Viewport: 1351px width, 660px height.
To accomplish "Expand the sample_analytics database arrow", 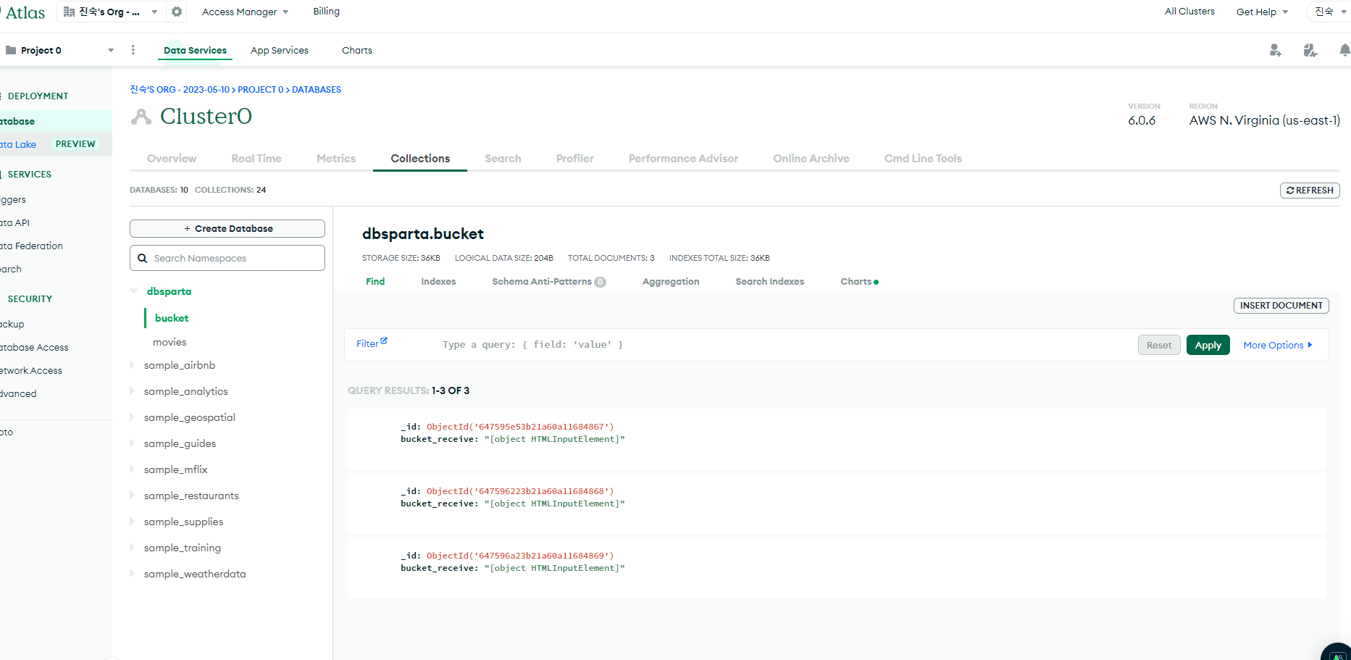I will 132,391.
